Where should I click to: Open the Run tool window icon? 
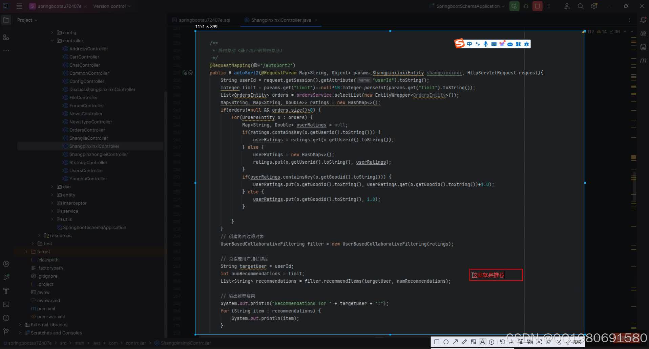[x=6, y=277]
